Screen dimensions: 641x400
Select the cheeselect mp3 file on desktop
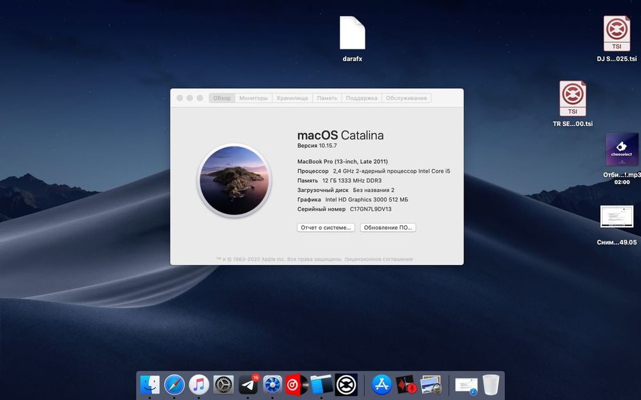pos(622,158)
